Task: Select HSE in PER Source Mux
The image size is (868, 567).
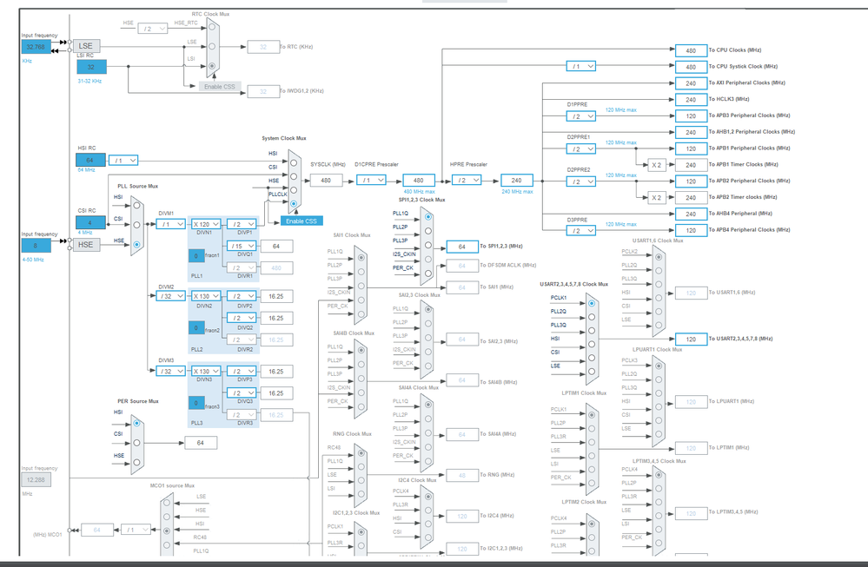Action: click(136, 463)
